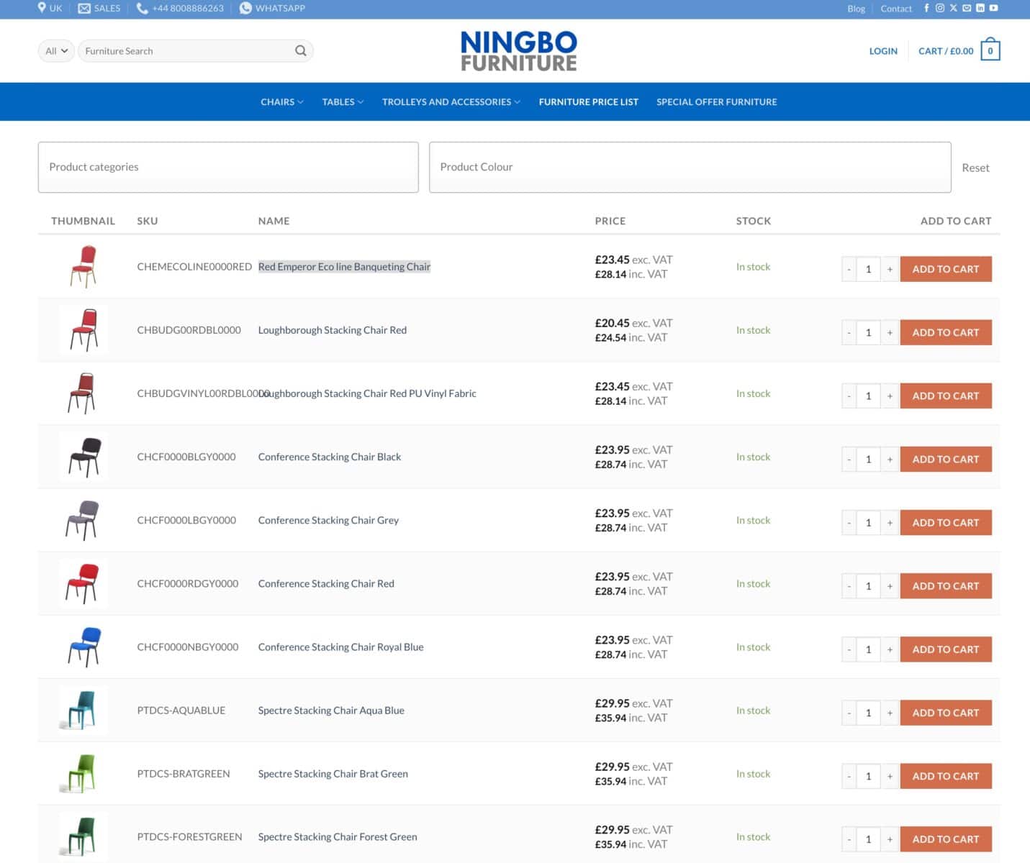The image size is (1030, 863).
Task: Increase quantity for Conference Stacking Chair Red
Action: 890,586
